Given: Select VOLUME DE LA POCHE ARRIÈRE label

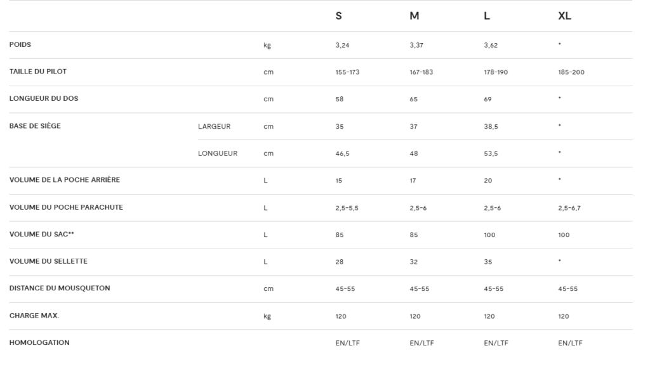Looking at the screenshot, I should (64, 180).
